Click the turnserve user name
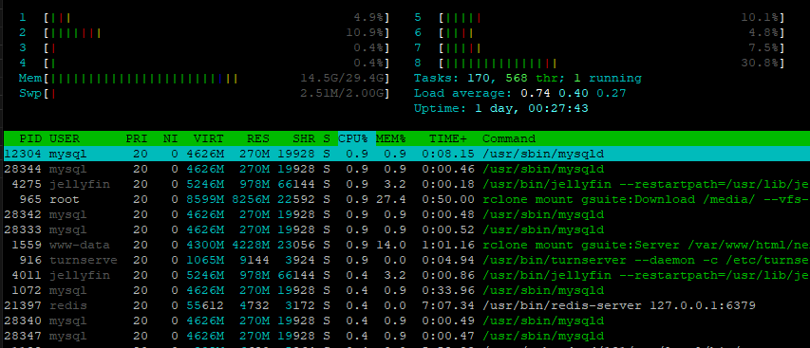This screenshot has height=348, width=810. pos(84,260)
